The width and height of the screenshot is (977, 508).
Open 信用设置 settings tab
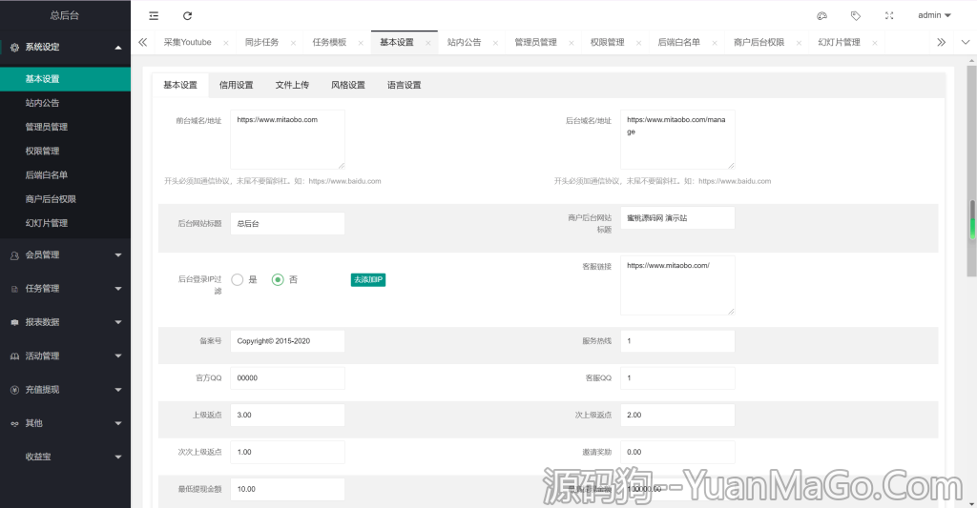tap(237, 85)
